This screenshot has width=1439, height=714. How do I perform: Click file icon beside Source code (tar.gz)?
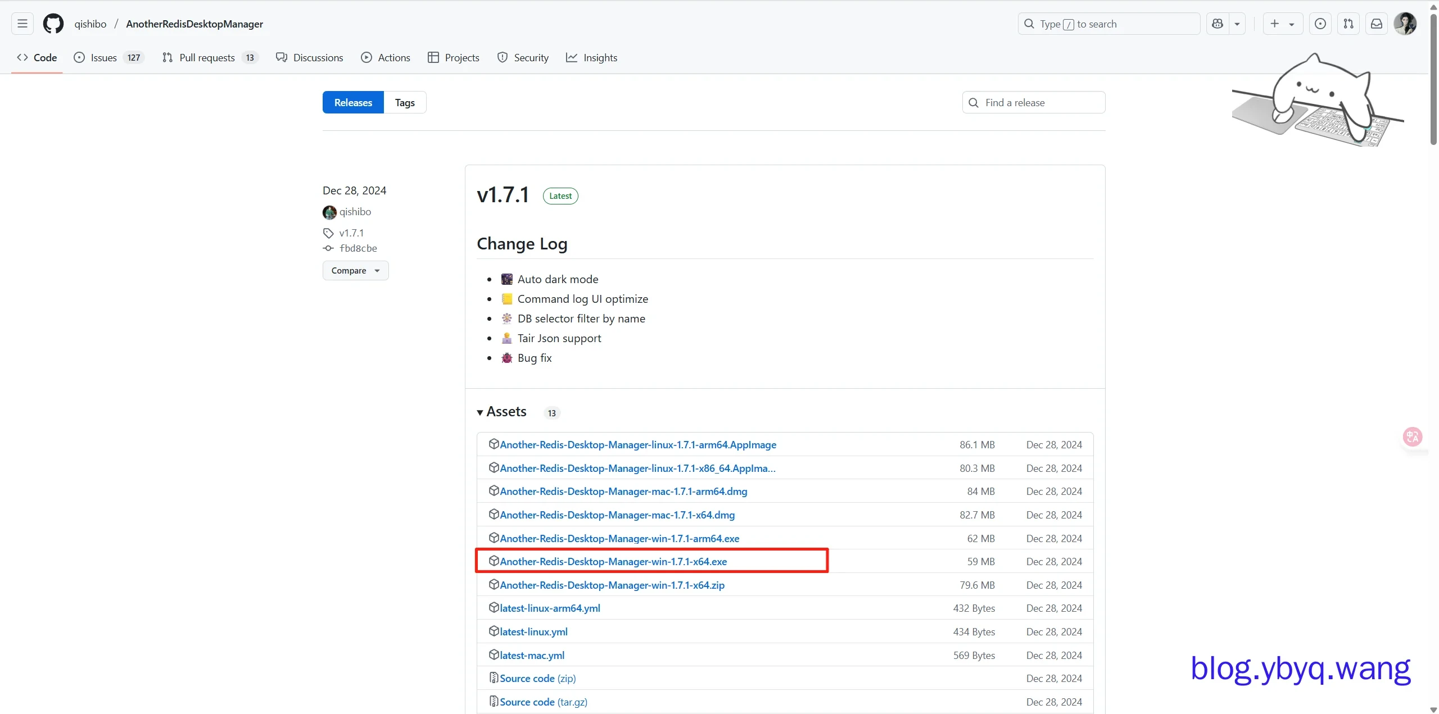494,701
